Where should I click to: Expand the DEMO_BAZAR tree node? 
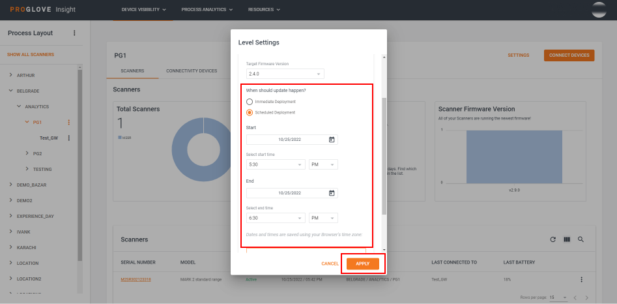(10, 185)
